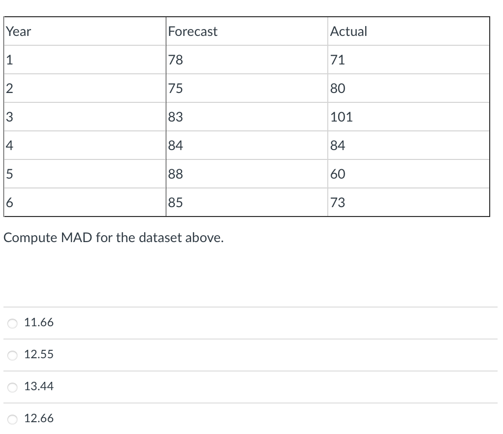This screenshot has height=434, width=503.
Task: Click the actual value 101 for Year 3
Action: pyautogui.click(x=341, y=117)
